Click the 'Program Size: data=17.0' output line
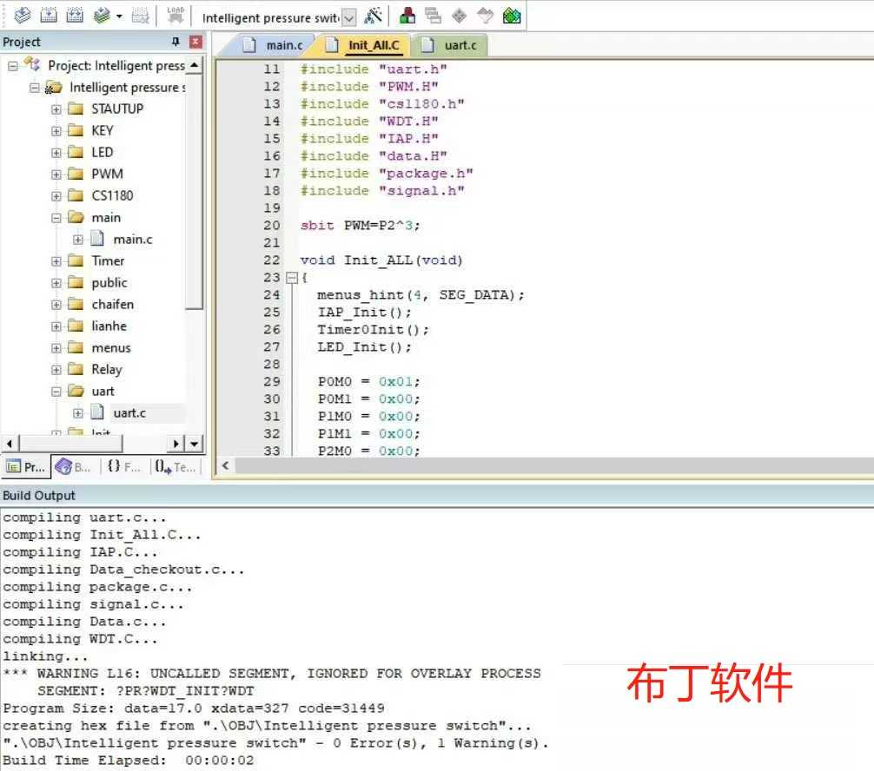 pyautogui.click(x=194, y=708)
